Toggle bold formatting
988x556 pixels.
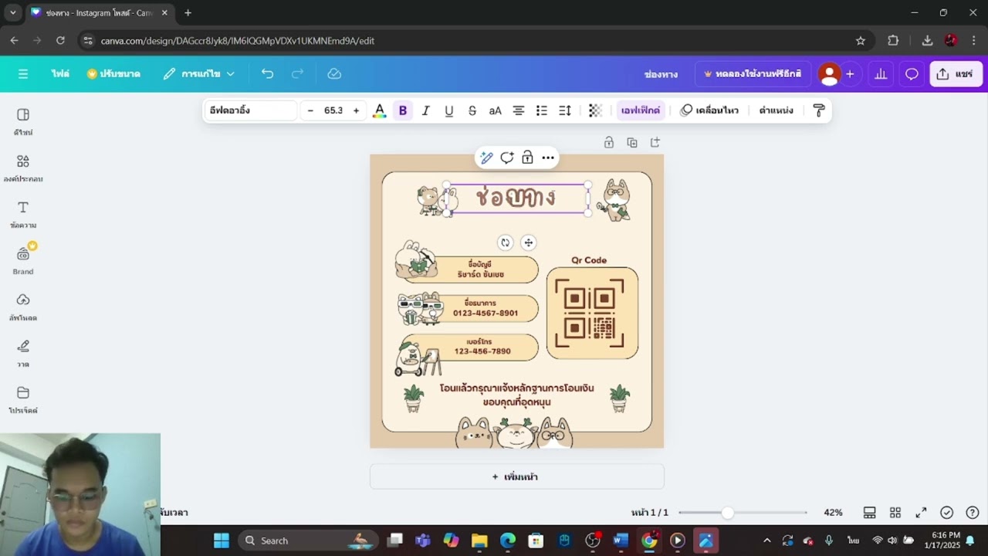click(x=402, y=110)
